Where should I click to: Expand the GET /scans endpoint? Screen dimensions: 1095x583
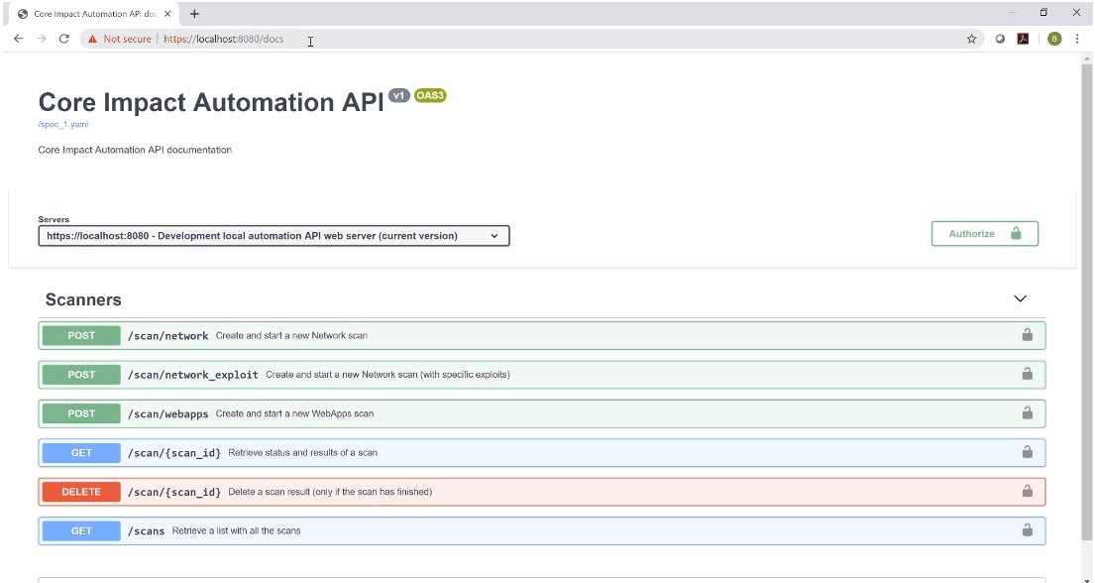coord(147,530)
